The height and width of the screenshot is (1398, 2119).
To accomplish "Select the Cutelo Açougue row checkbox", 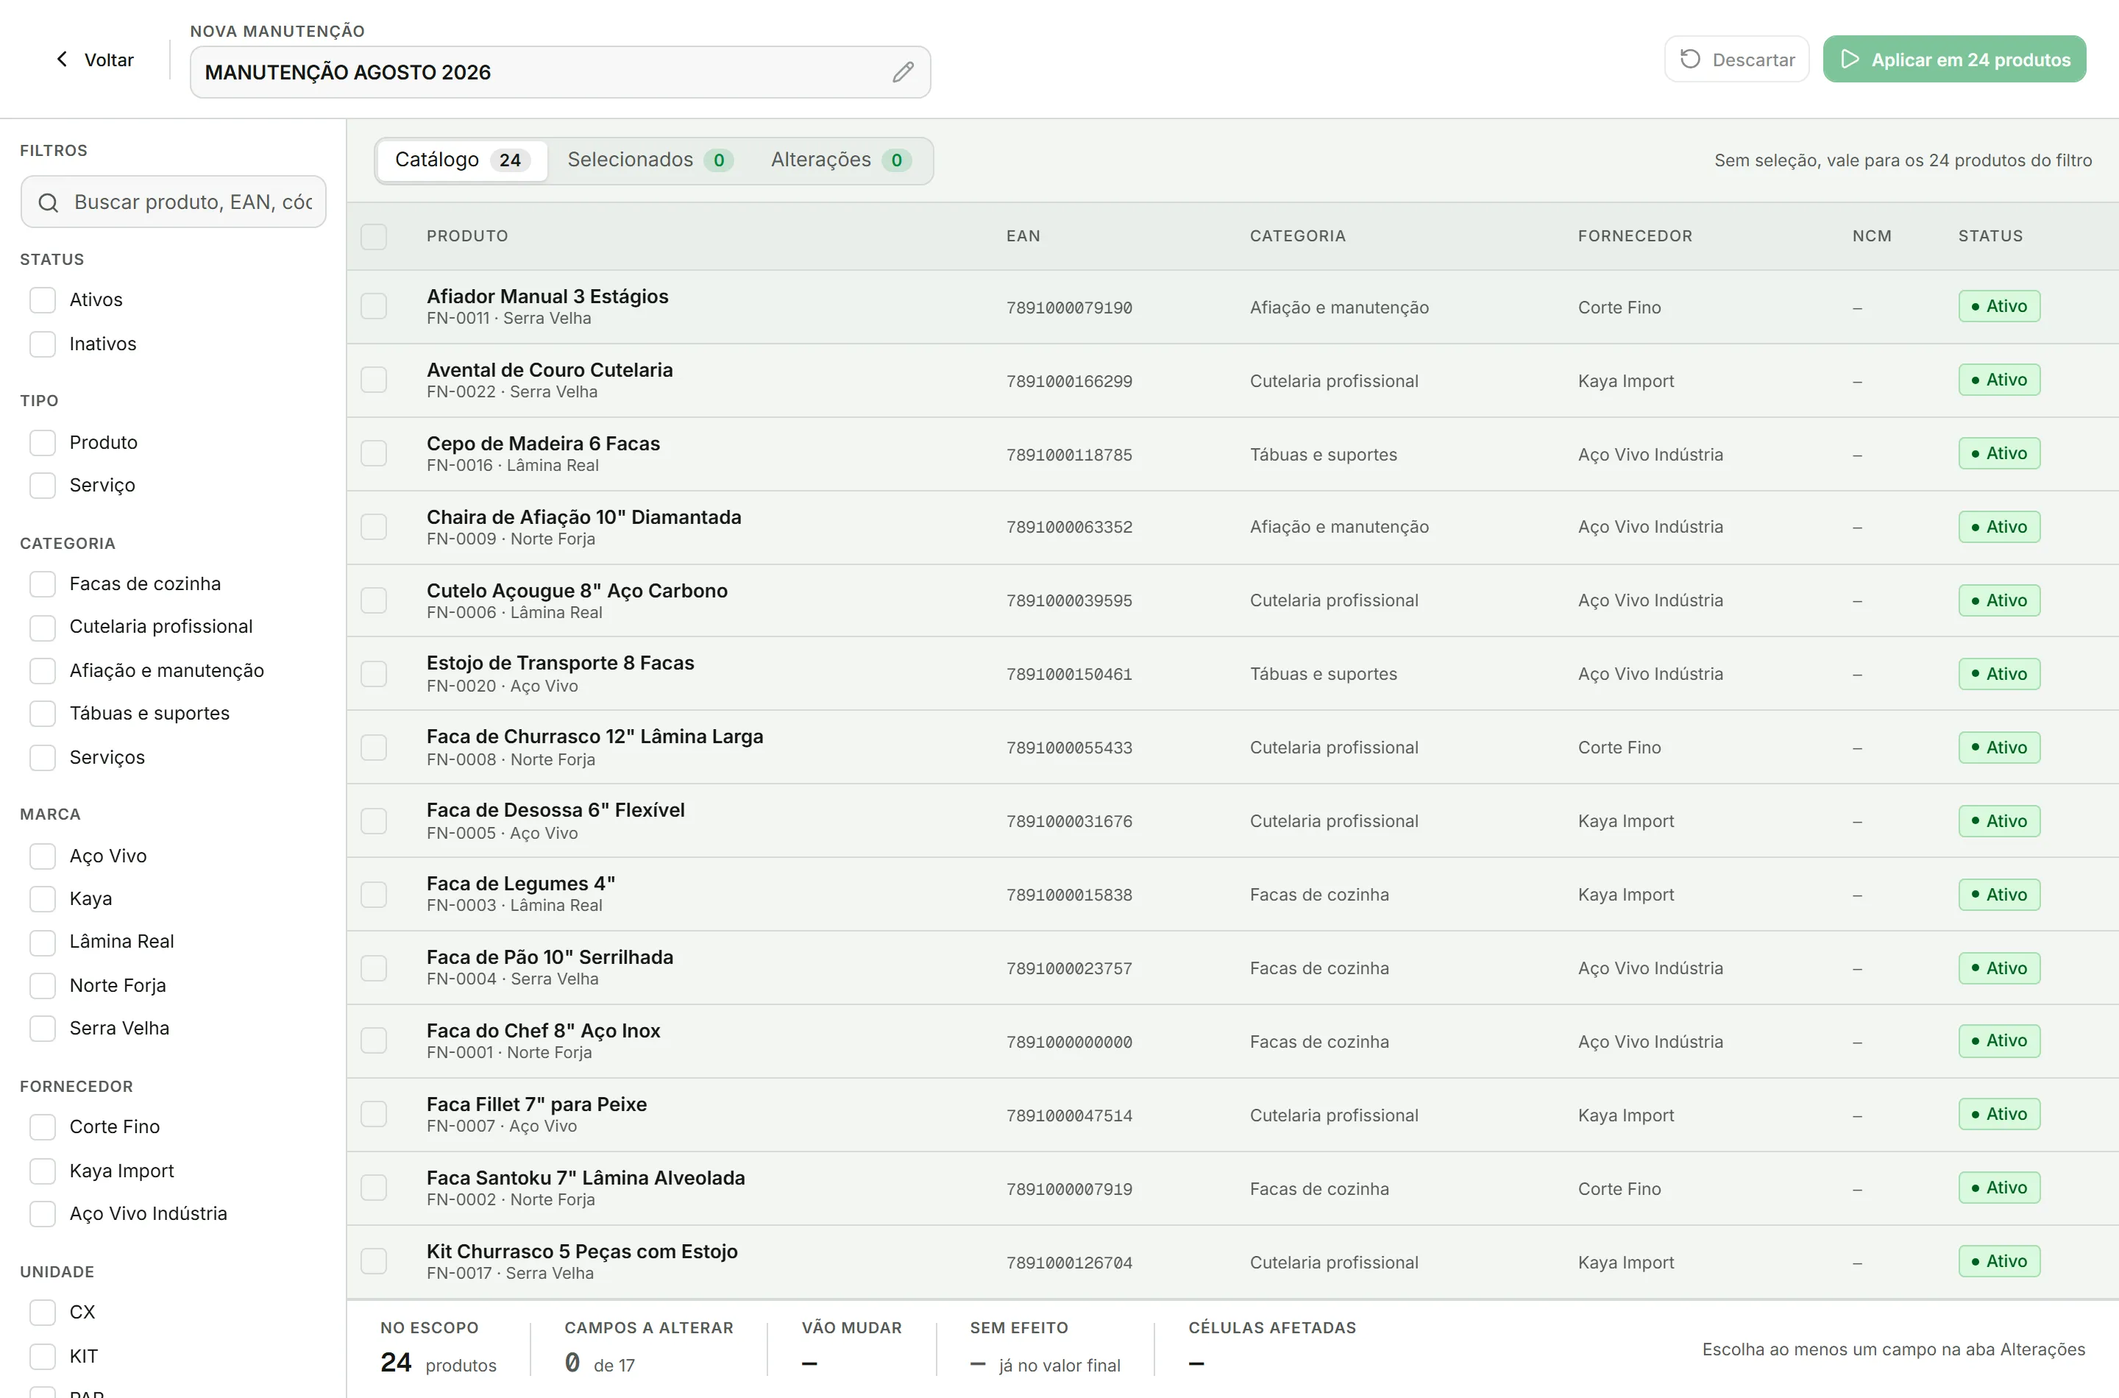I will tap(374, 601).
